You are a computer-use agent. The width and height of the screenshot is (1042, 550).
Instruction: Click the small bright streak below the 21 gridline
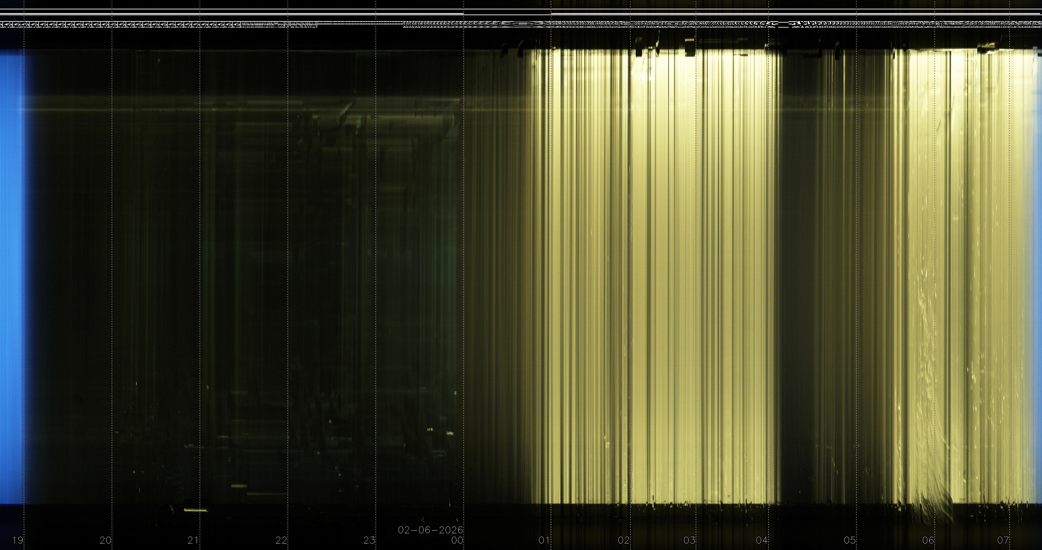coord(196,510)
